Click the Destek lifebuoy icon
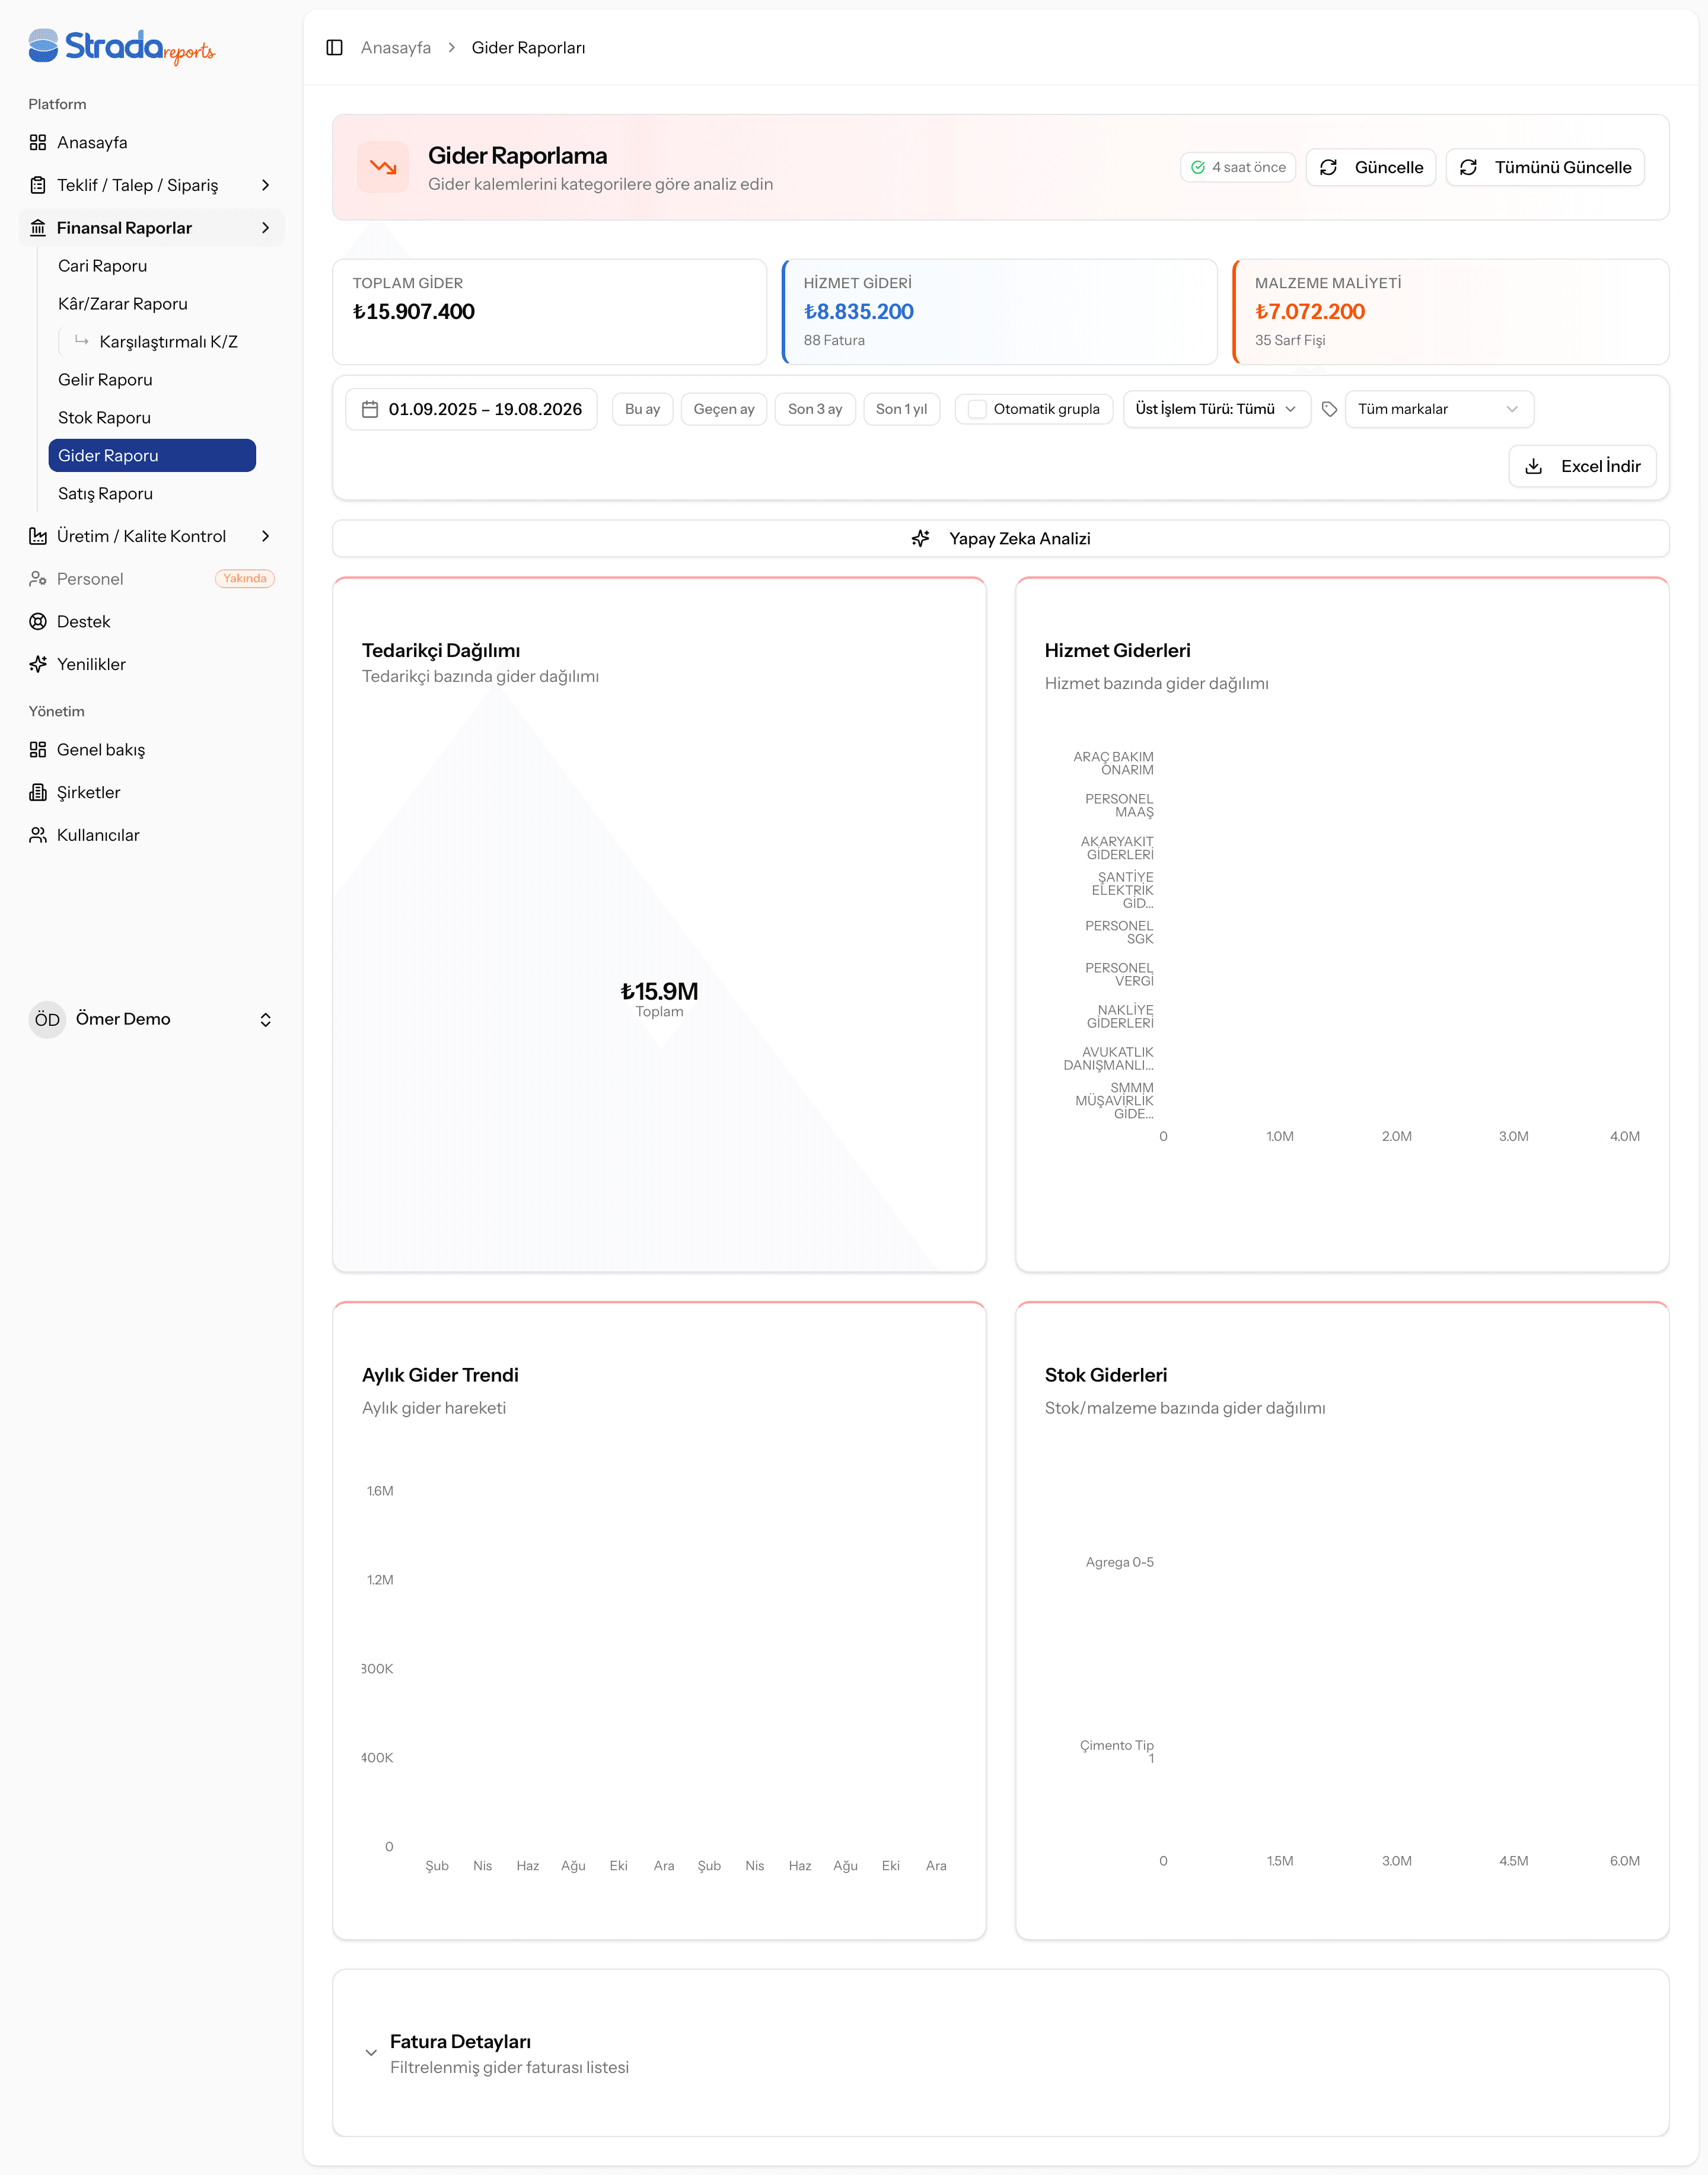 point(38,622)
